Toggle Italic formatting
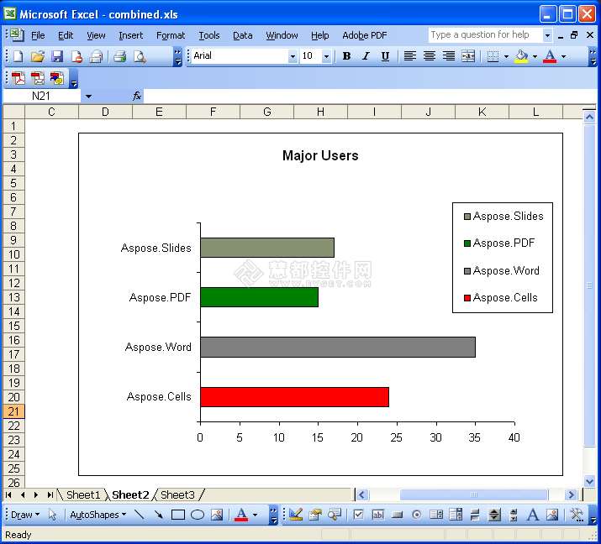The width and height of the screenshot is (601, 544). pyautogui.click(x=366, y=56)
